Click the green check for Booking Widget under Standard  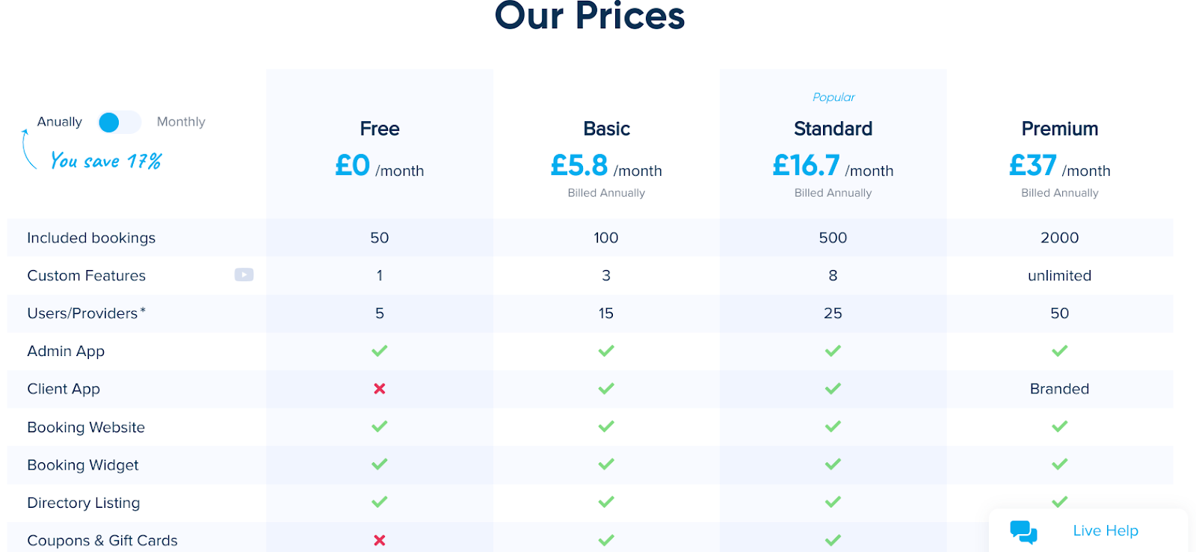tap(833, 464)
